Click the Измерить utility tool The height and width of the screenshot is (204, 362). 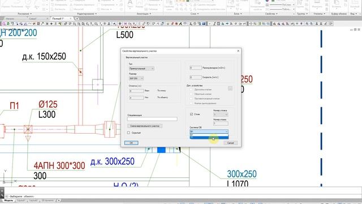point(317,5)
